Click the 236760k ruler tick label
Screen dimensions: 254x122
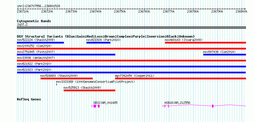click(144, 11)
